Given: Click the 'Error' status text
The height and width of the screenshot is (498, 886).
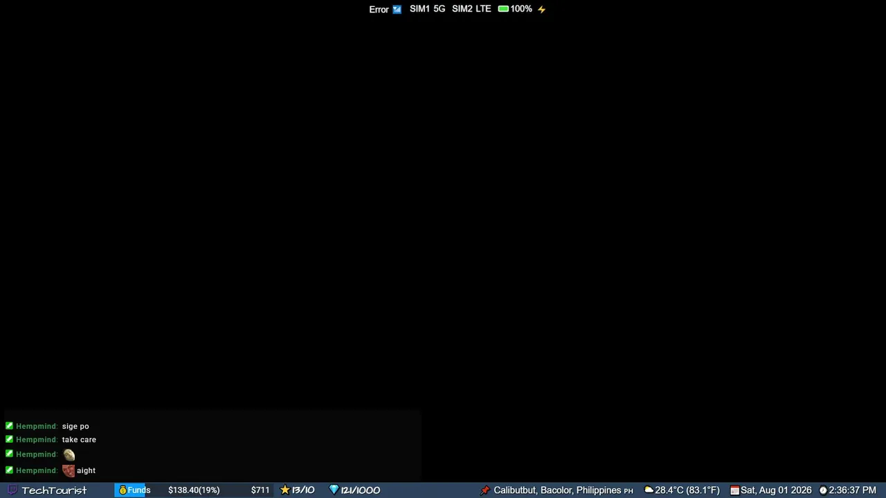Looking at the screenshot, I should click(x=379, y=10).
